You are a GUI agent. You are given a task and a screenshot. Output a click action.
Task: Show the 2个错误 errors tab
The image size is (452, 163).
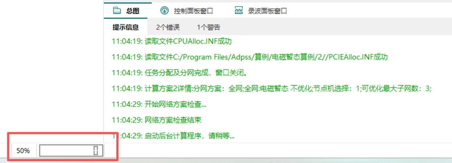(x=168, y=27)
